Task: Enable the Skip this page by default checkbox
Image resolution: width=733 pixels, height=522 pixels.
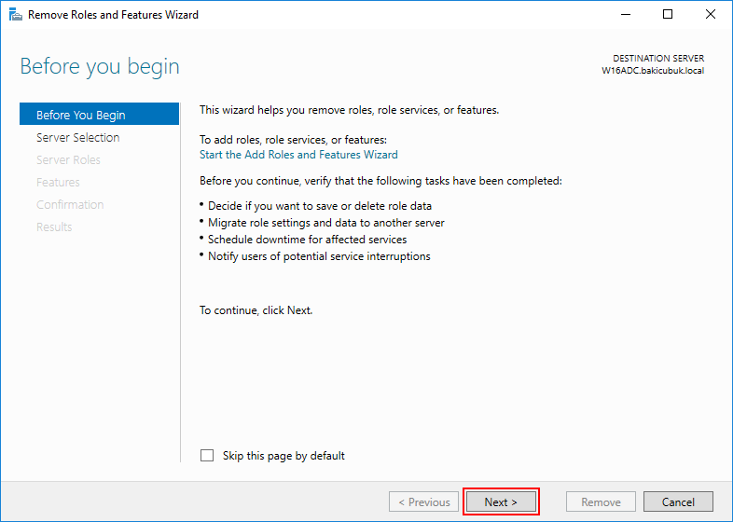Action: pyautogui.click(x=207, y=456)
